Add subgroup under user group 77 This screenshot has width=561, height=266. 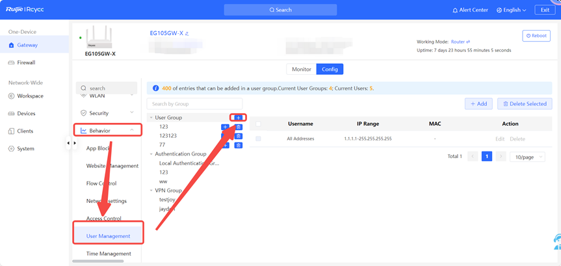225,145
